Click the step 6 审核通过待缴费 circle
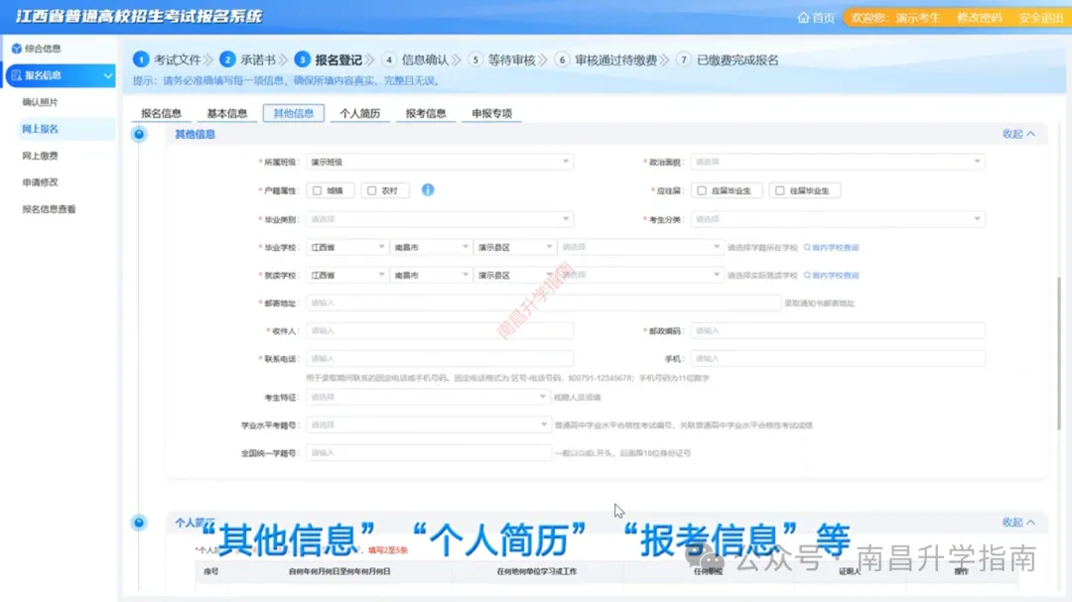Viewport: 1072px width, 602px height. [x=562, y=60]
